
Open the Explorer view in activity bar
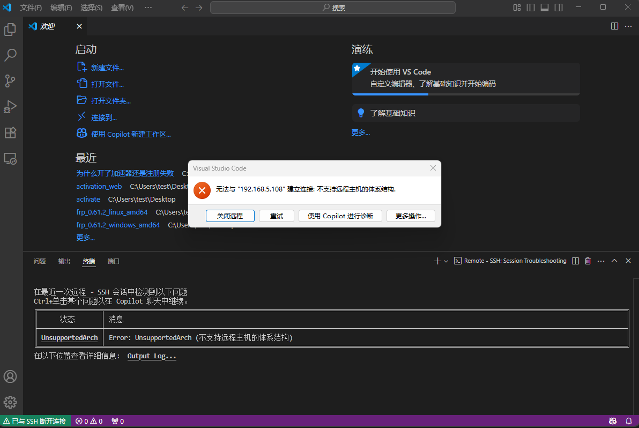(x=10, y=29)
